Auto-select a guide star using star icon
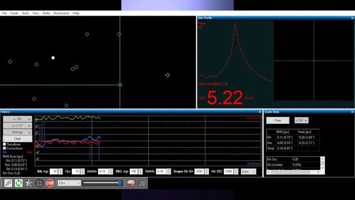Image resolution: width=355 pixels, height=200 pixels. (29, 183)
